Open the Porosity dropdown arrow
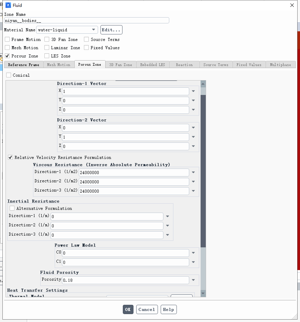The width and height of the screenshot is (300, 322). pos(193,280)
